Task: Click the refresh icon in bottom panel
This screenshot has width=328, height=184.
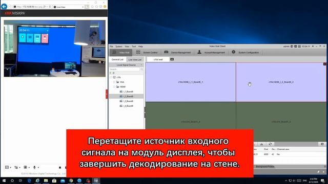Action: click(270, 144)
